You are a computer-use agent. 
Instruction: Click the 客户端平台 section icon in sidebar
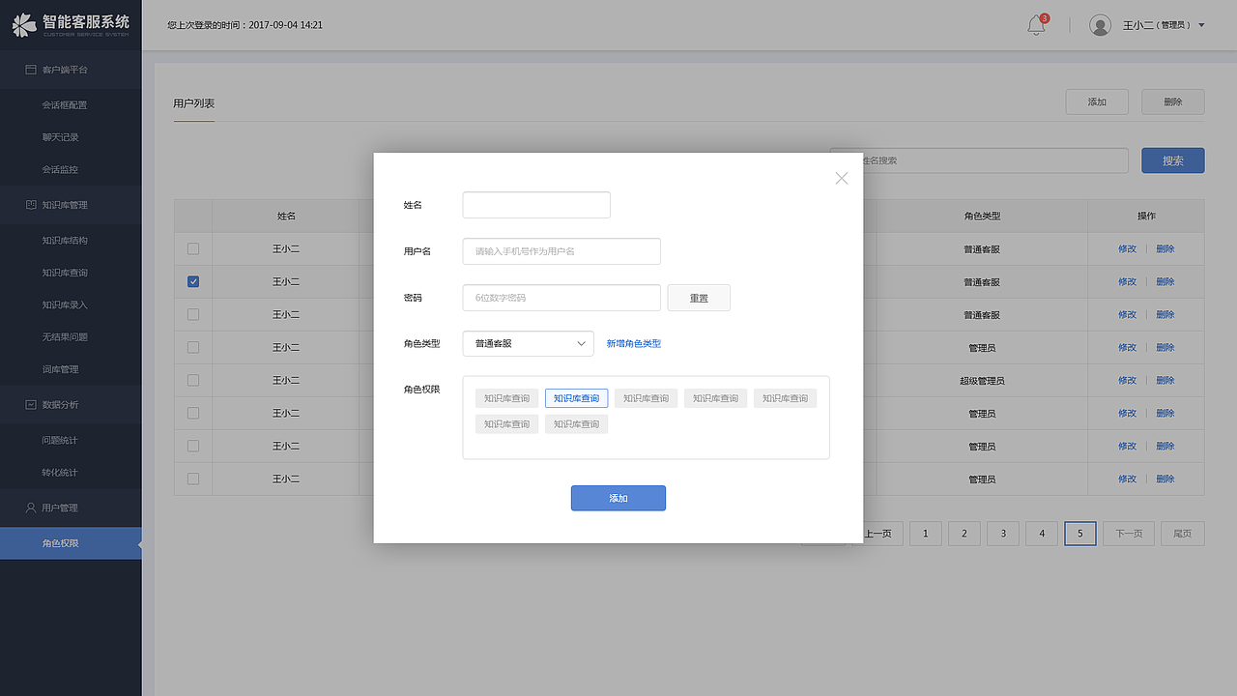[31, 70]
